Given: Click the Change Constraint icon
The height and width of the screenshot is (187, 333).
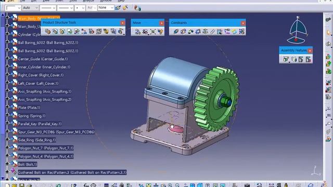Looking at the screenshot, I should [x=235, y=32].
